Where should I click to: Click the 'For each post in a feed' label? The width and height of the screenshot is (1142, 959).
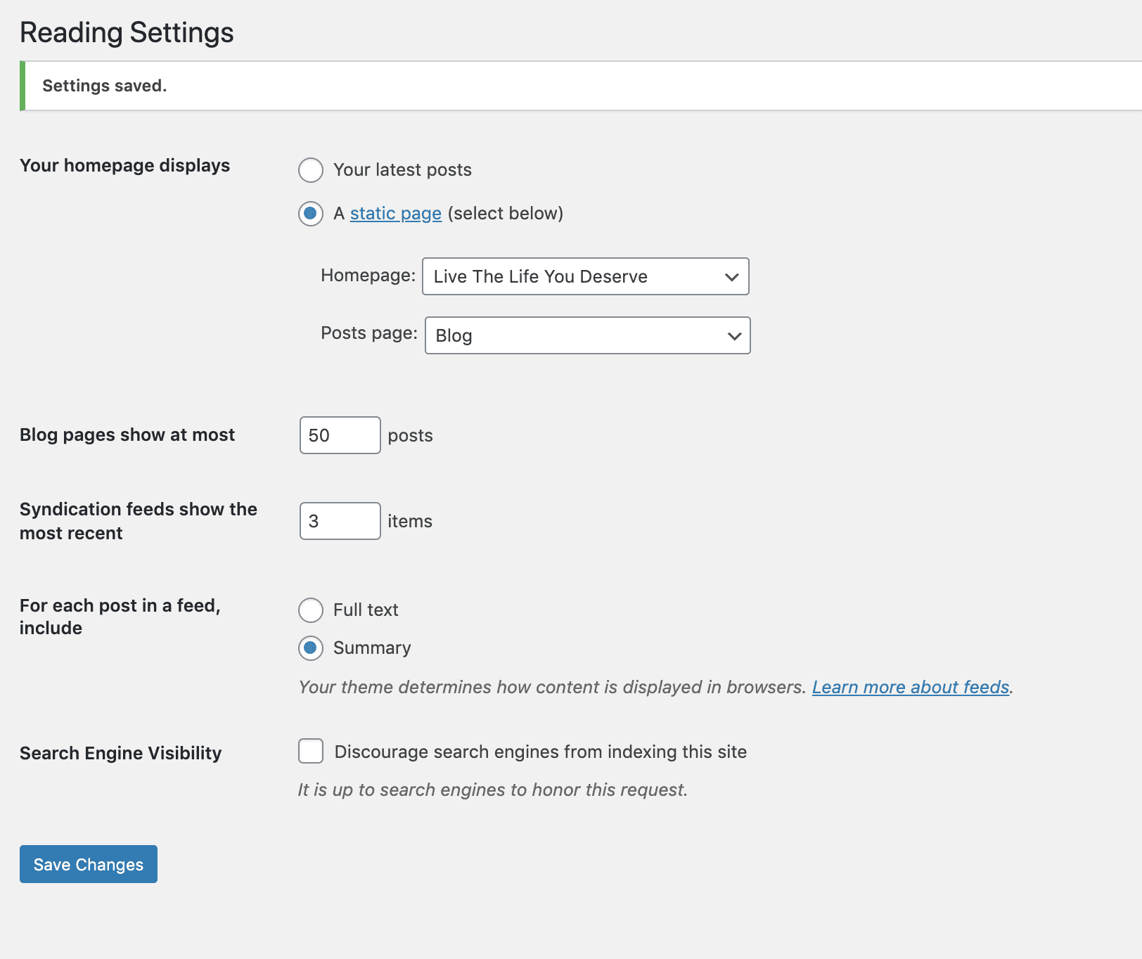click(120, 617)
